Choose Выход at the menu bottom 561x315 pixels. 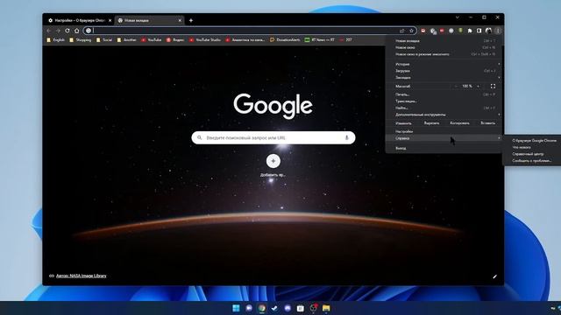[444, 148]
